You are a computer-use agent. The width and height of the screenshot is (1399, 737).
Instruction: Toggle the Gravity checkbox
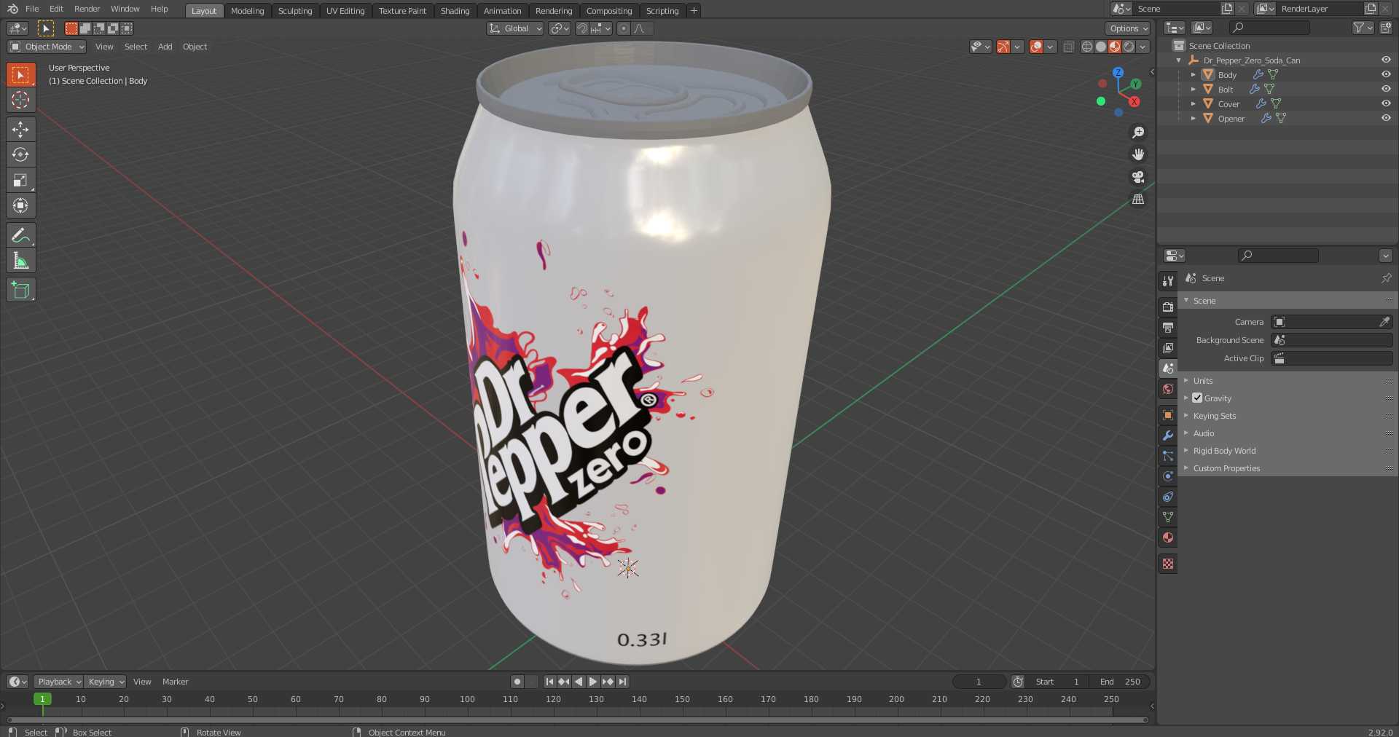(x=1197, y=398)
